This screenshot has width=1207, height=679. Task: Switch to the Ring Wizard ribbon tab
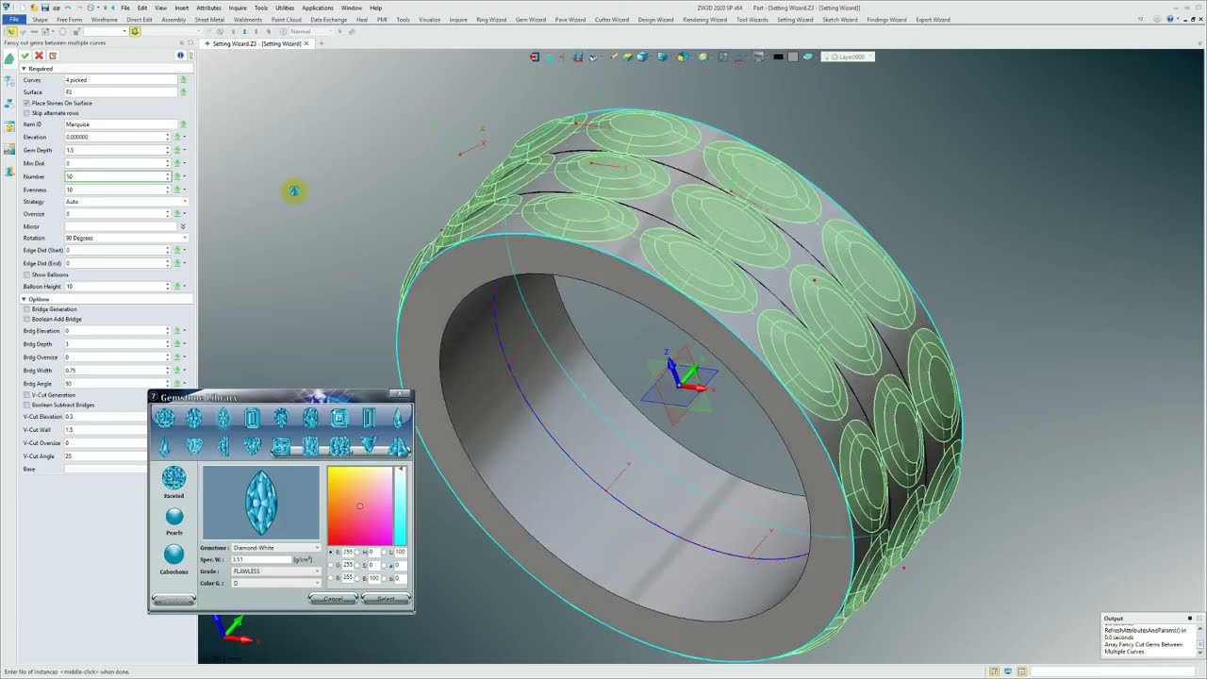(491, 19)
